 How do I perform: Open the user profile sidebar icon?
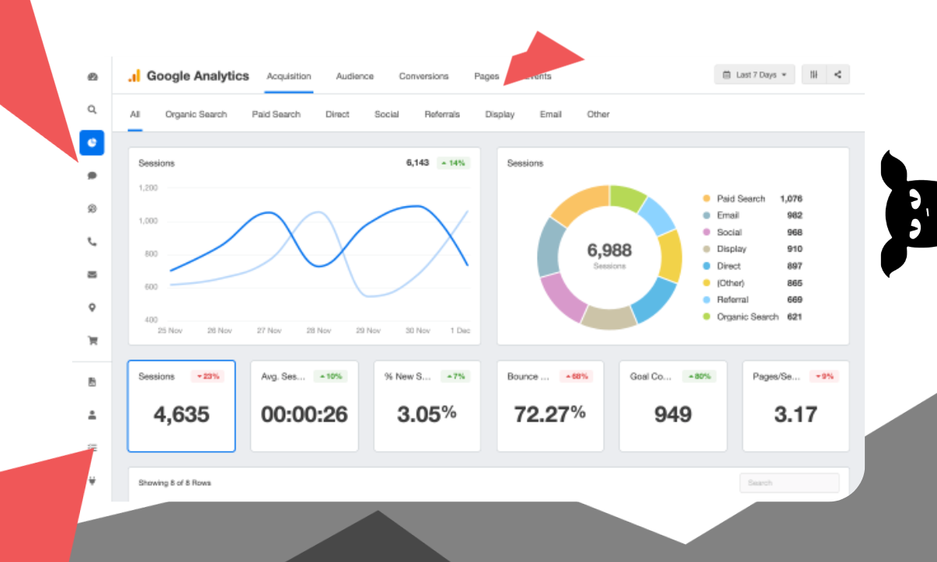[x=92, y=415]
